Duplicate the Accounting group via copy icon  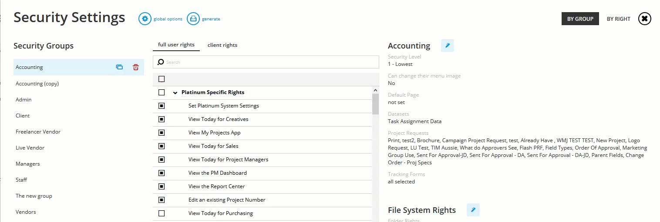click(x=119, y=67)
